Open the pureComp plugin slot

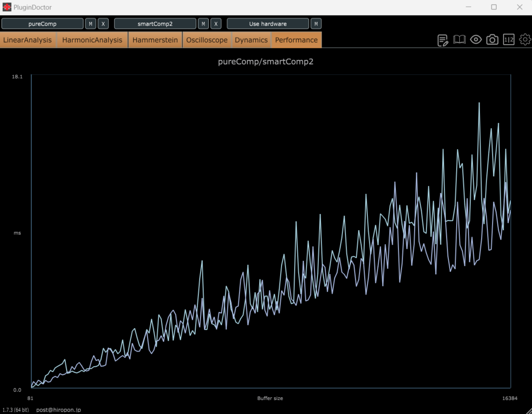[43, 24]
